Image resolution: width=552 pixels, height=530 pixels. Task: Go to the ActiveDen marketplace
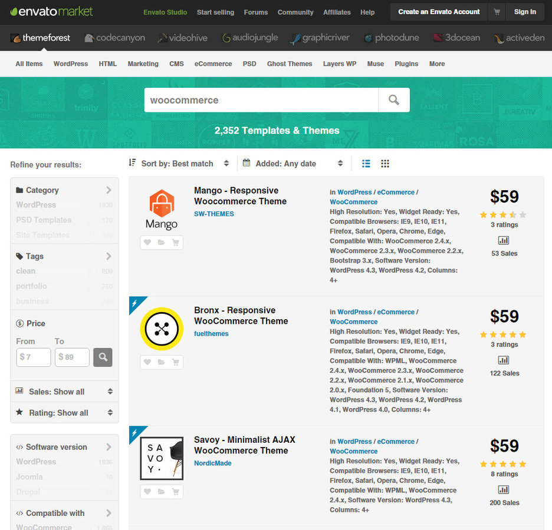[519, 38]
